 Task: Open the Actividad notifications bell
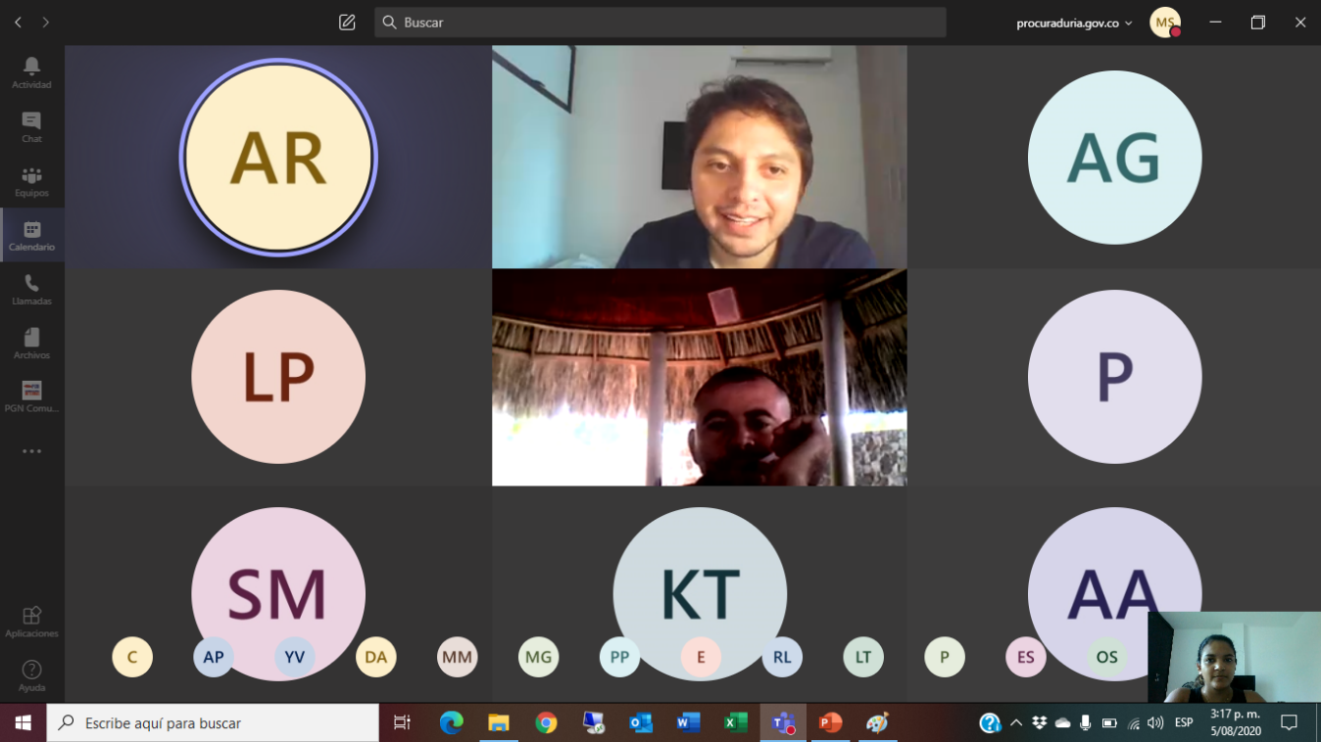point(31,72)
